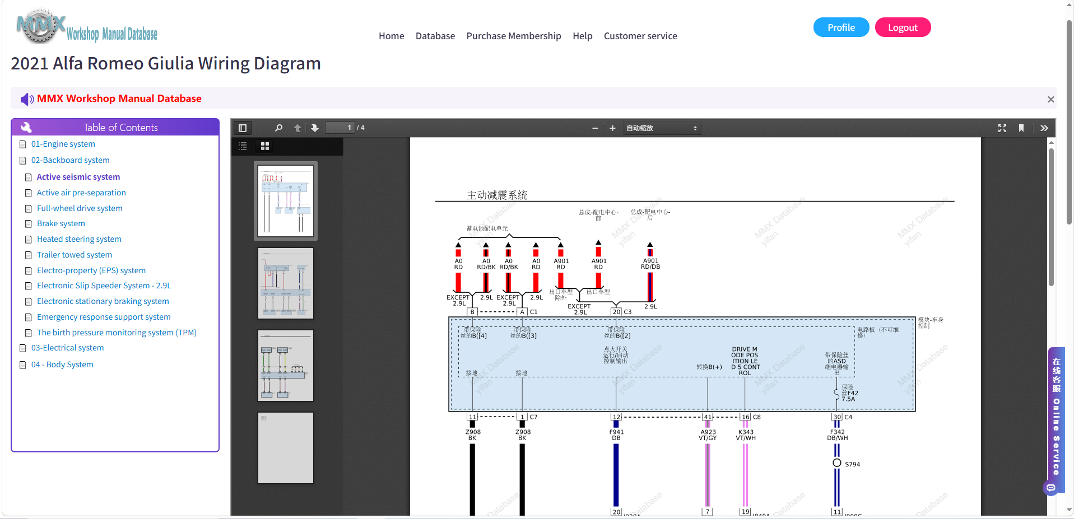Image resolution: width=1074 pixels, height=519 pixels.
Task: Click the PDF viewer vertical scrollbar
Action: tap(1052, 217)
